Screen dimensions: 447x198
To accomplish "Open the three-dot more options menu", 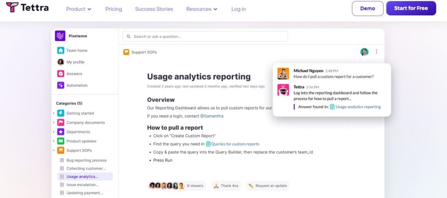I will coord(376,51).
